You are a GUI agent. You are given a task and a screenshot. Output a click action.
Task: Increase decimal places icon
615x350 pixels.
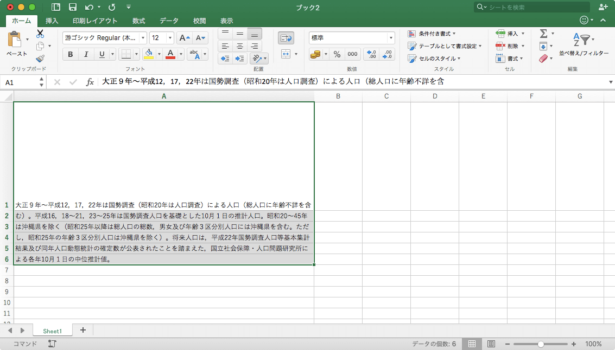(371, 54)
